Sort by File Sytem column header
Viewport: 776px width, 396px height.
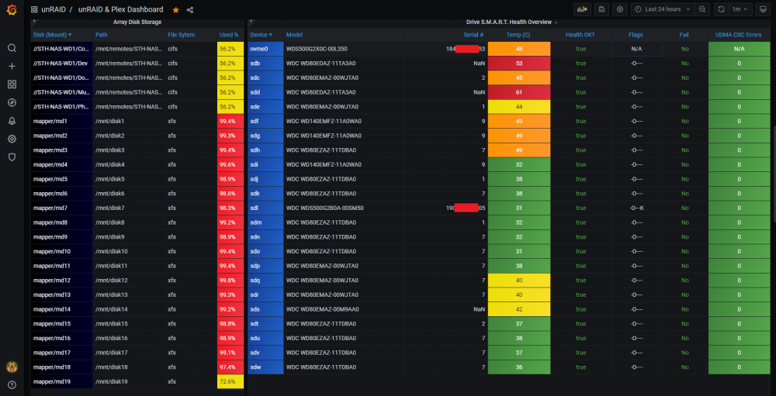[191, 35]
